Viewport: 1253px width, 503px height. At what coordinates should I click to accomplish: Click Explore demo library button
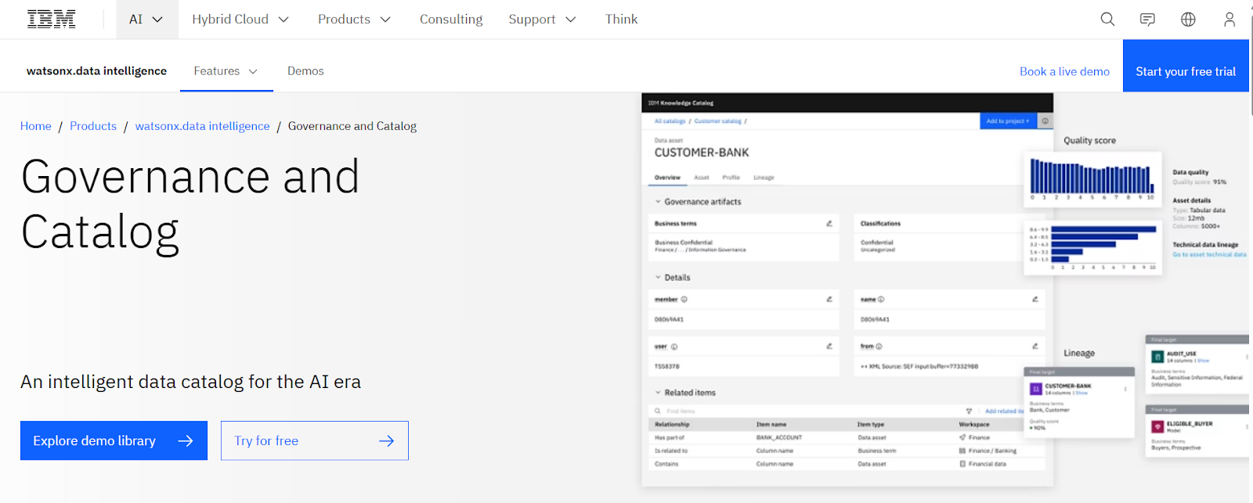pos(114,440)
